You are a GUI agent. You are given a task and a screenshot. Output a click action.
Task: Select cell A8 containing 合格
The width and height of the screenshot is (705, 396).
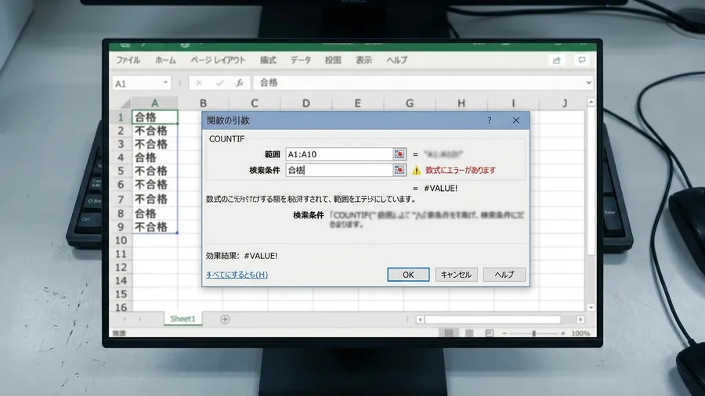pyautogui.click(x=154, y=214)
